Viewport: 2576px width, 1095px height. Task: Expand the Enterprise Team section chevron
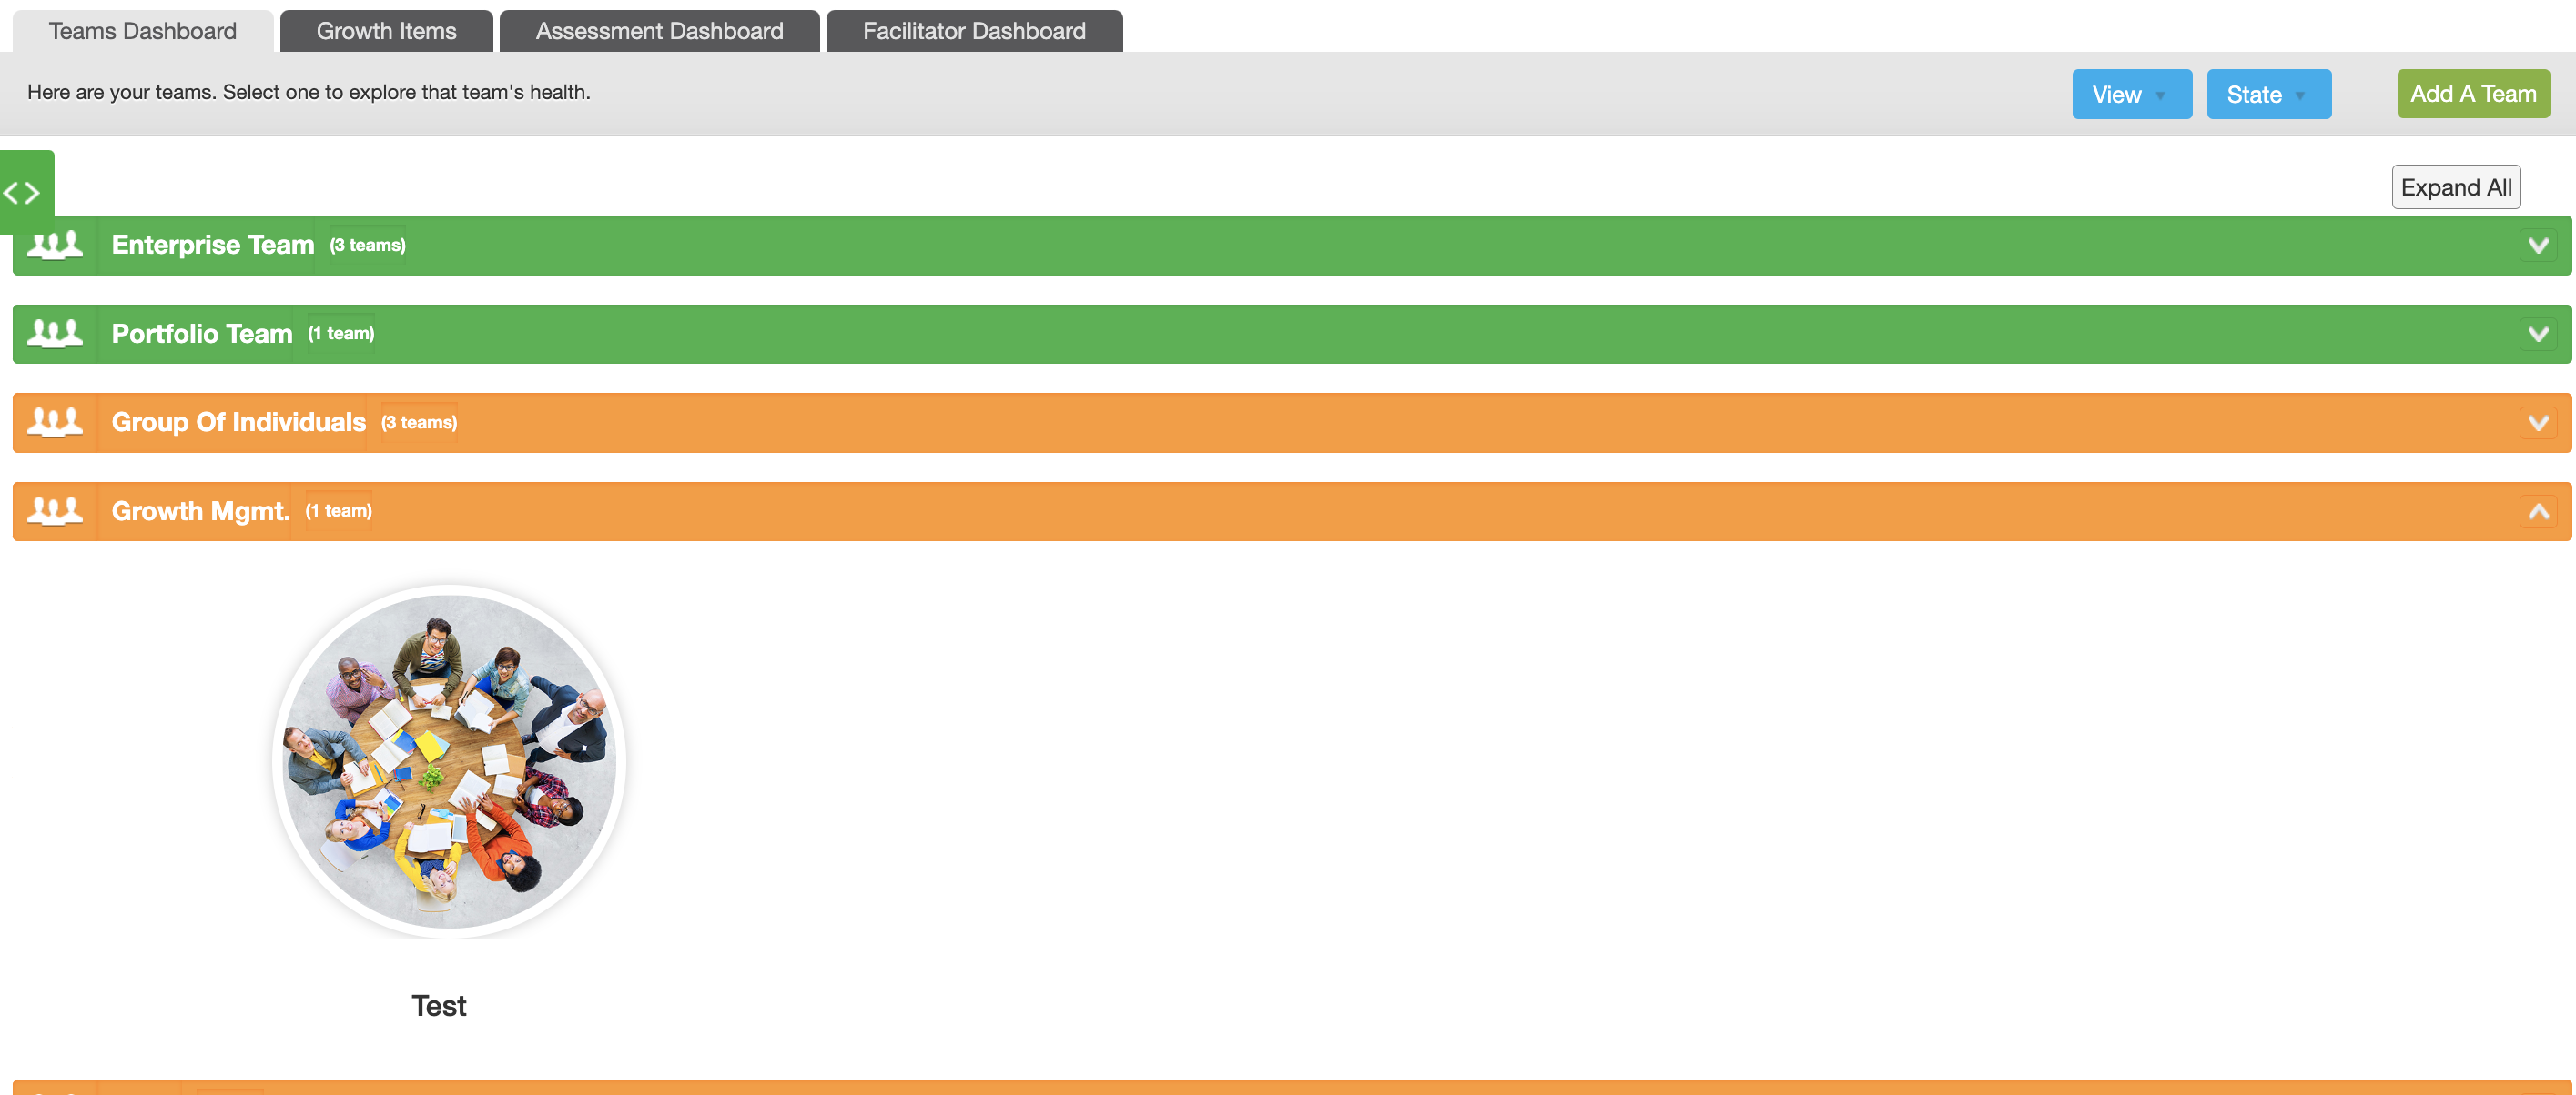tap(2538, 246)
